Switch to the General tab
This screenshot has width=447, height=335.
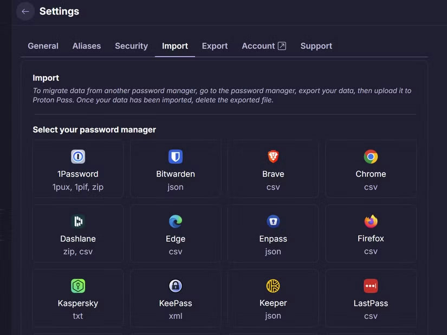coord(43,46)
